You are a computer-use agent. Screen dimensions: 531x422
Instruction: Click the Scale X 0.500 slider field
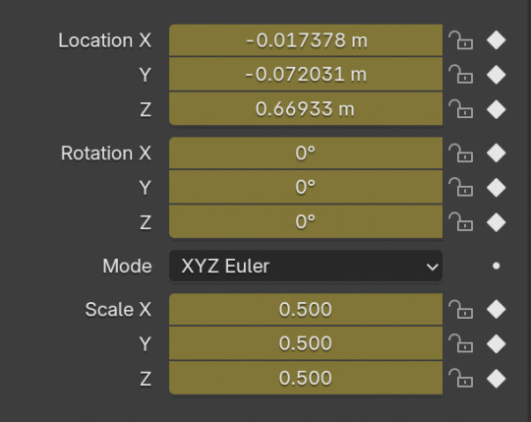[306, 309]
